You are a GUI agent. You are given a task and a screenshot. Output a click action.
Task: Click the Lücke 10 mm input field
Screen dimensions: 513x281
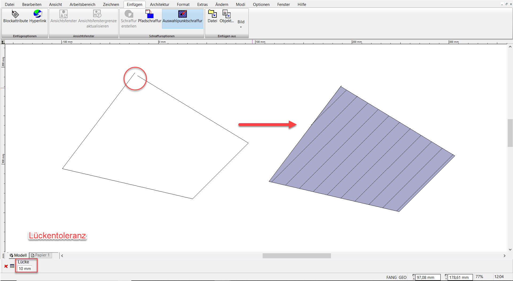(x=25, y=269)
